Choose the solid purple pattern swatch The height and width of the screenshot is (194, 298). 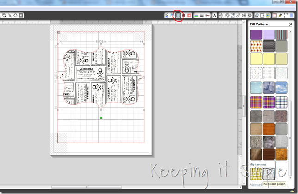(256, 34)
